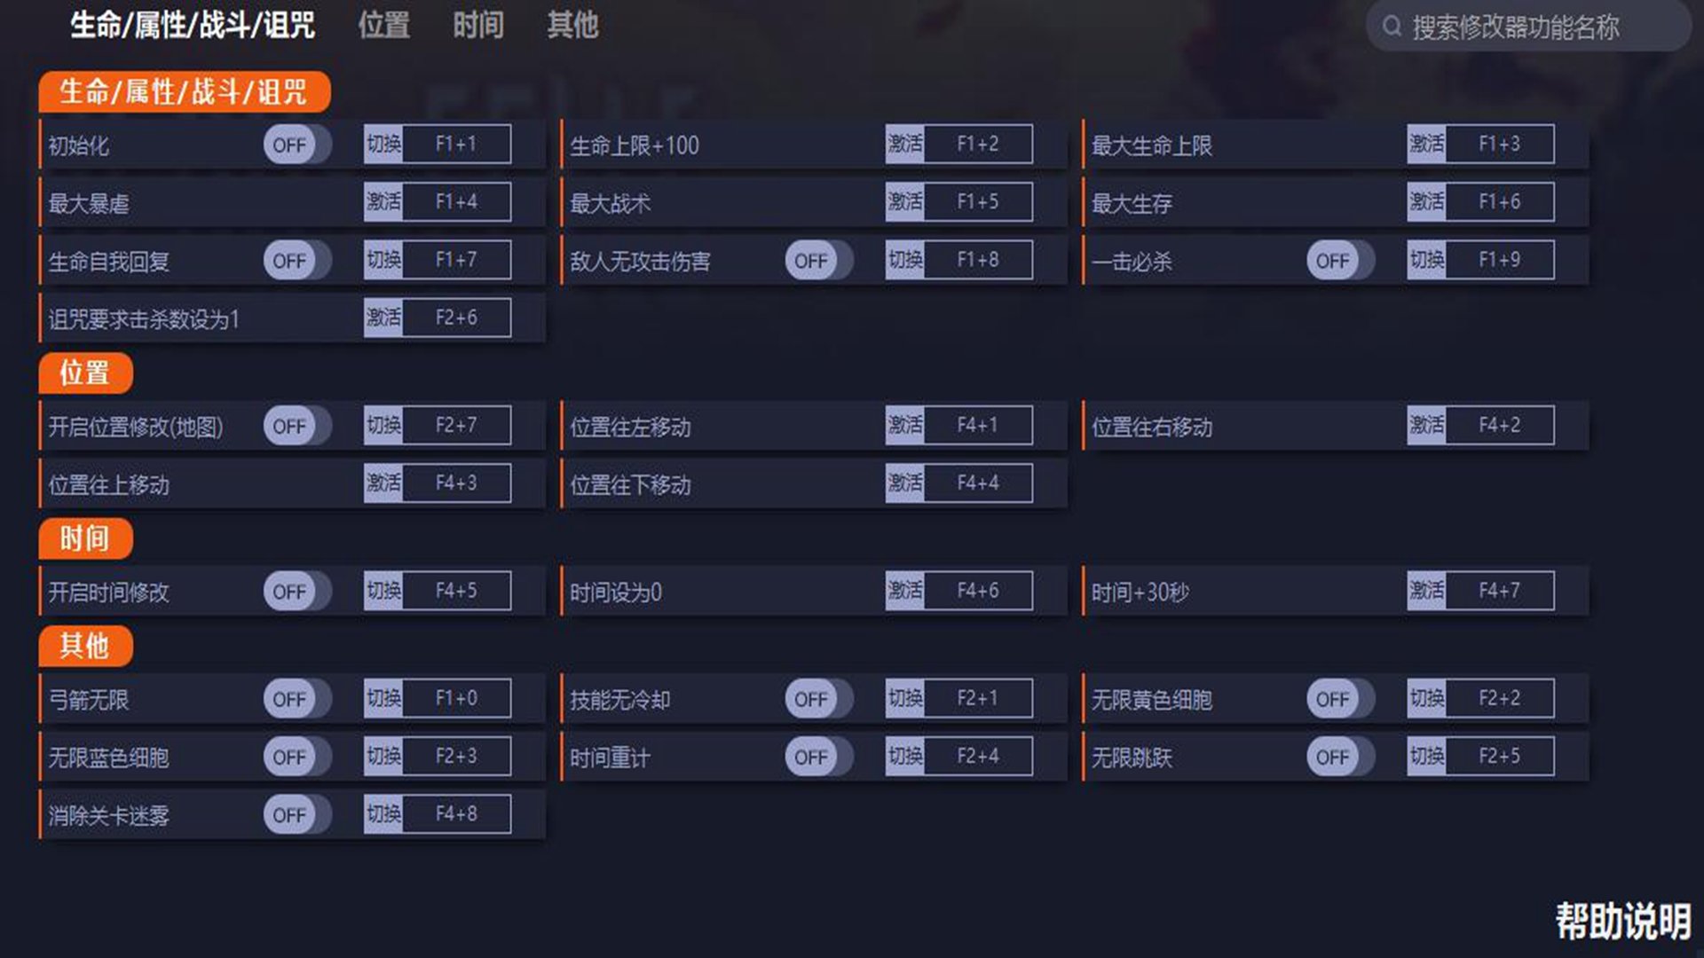This screenshot has height=958, width=1704.
Task: Enable 一击必杀 toggle
Action: pos(1340,261)
